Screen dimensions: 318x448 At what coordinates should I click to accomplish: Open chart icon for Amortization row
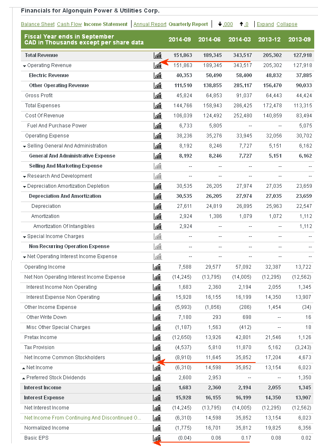coord(158,216)
